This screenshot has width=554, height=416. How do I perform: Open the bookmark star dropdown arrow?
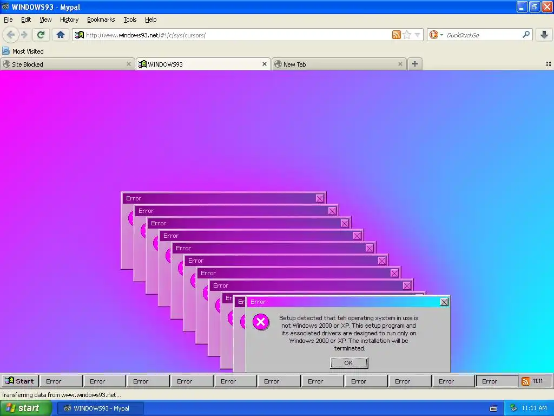pos(417,35)
